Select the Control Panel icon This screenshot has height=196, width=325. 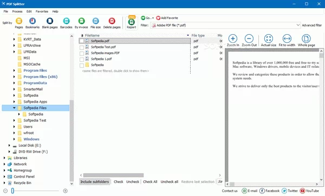pos(10,176)
